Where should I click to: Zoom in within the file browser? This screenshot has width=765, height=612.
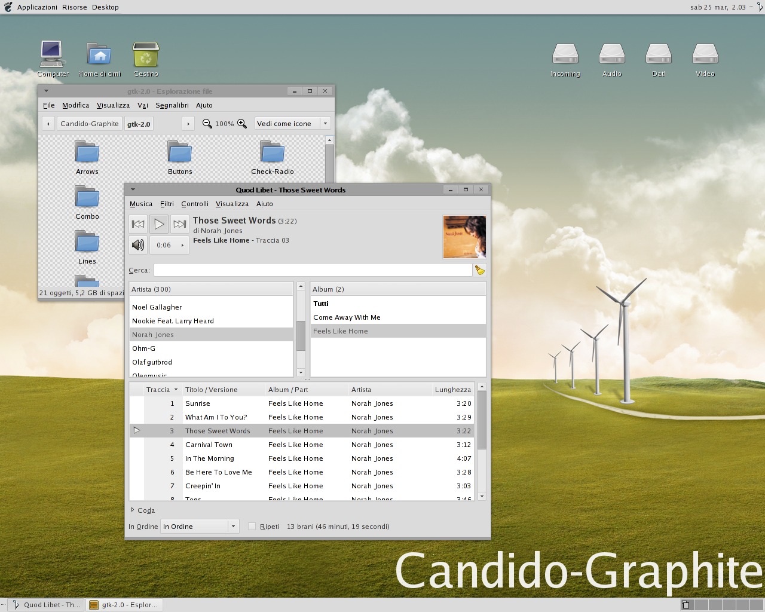(x=242, y=124)
